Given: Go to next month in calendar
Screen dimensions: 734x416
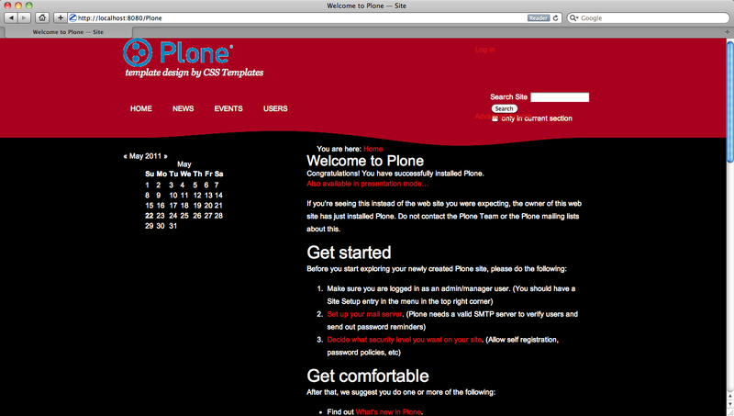Looking at the screenshot, I should point(165,156).
